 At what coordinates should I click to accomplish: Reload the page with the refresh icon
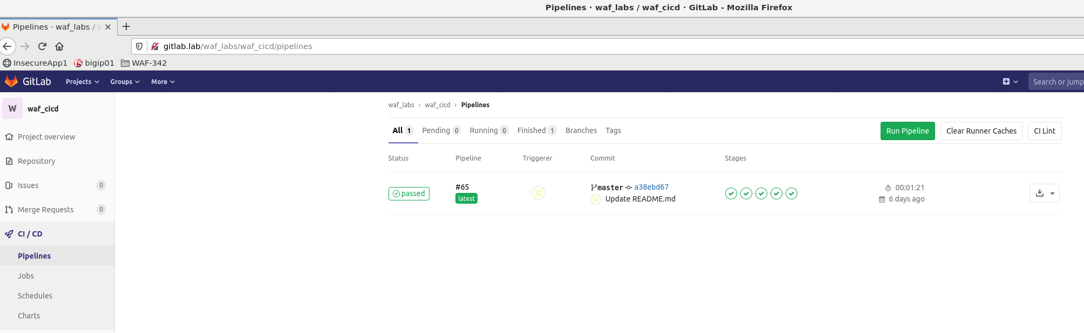coord(42,46)
